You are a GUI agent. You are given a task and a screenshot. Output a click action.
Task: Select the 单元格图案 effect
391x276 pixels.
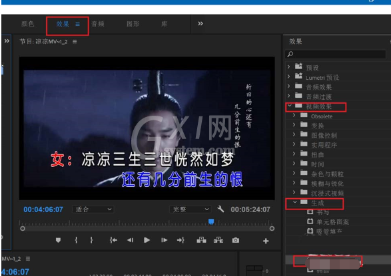click(x=332, y=221)
